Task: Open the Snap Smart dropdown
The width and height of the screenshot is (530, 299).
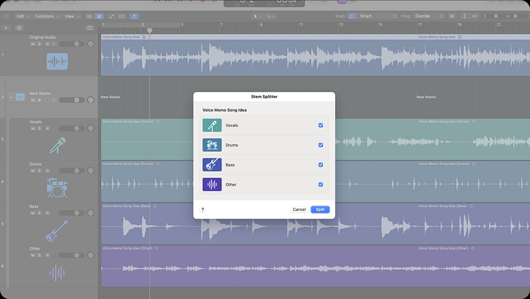Action: [x=377, y=16]
